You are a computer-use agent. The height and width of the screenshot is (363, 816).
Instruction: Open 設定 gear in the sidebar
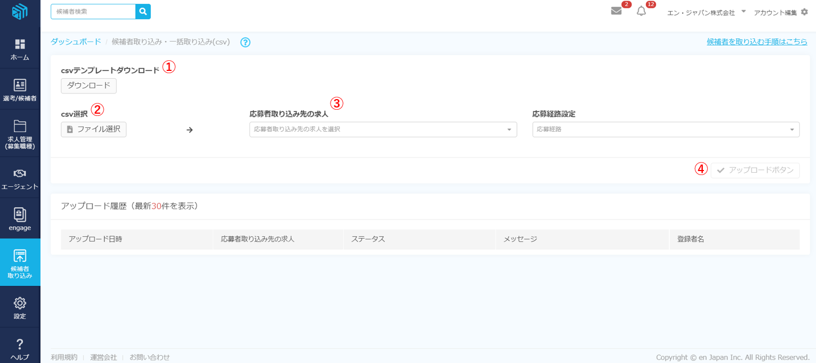coord(20,308)
